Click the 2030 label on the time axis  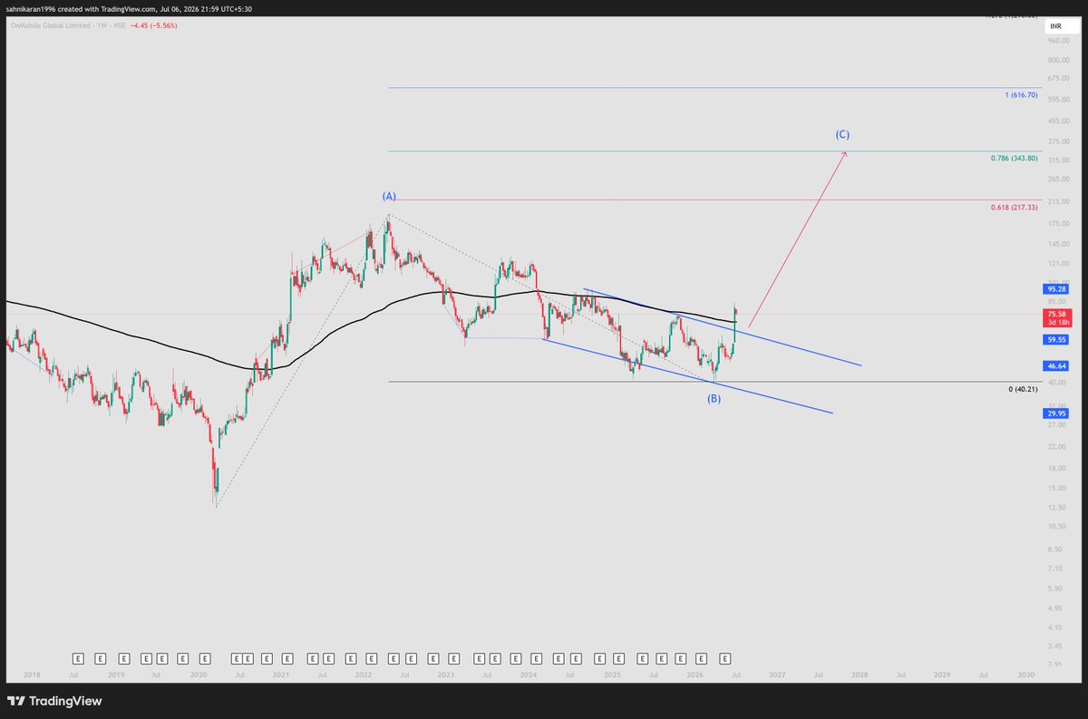coord(1025,675)
